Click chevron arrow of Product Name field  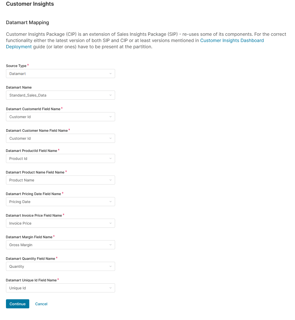[x=111, y=180]
